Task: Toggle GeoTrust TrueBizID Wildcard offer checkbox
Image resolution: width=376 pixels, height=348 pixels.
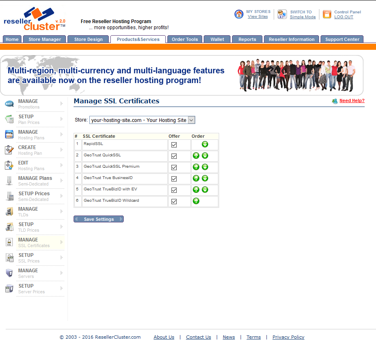Action: pyautogui.click(x=174, y=201)
